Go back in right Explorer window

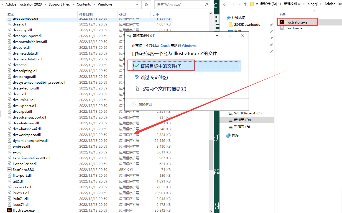(x=225, y=4)
